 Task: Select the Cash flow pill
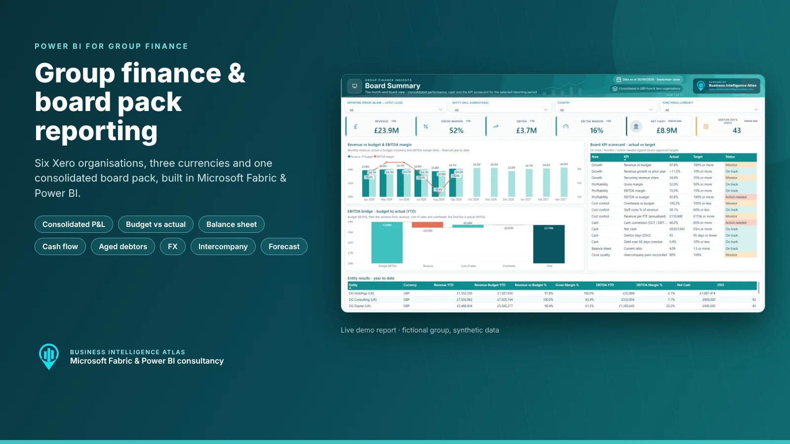60,247
